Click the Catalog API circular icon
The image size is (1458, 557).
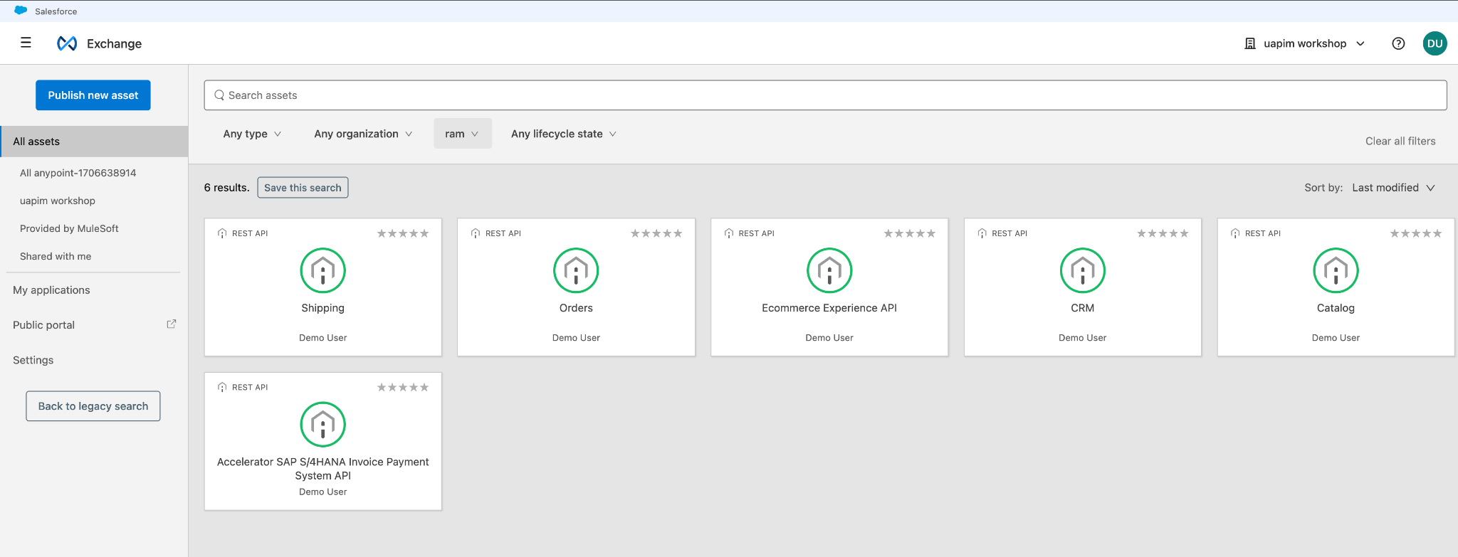[x=1336, y=270]
